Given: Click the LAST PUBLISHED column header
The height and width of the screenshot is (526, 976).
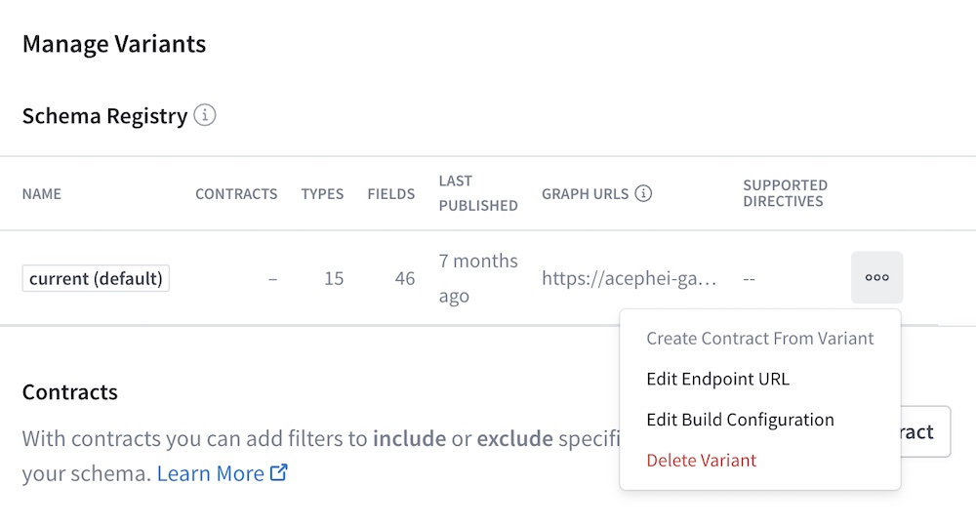Looking at the screenshot, I should coord(478,193).
